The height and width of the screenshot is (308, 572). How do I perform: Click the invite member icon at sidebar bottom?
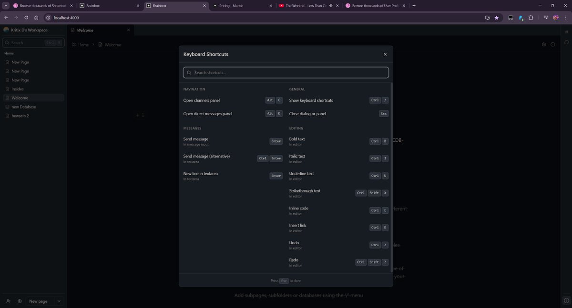8,301
